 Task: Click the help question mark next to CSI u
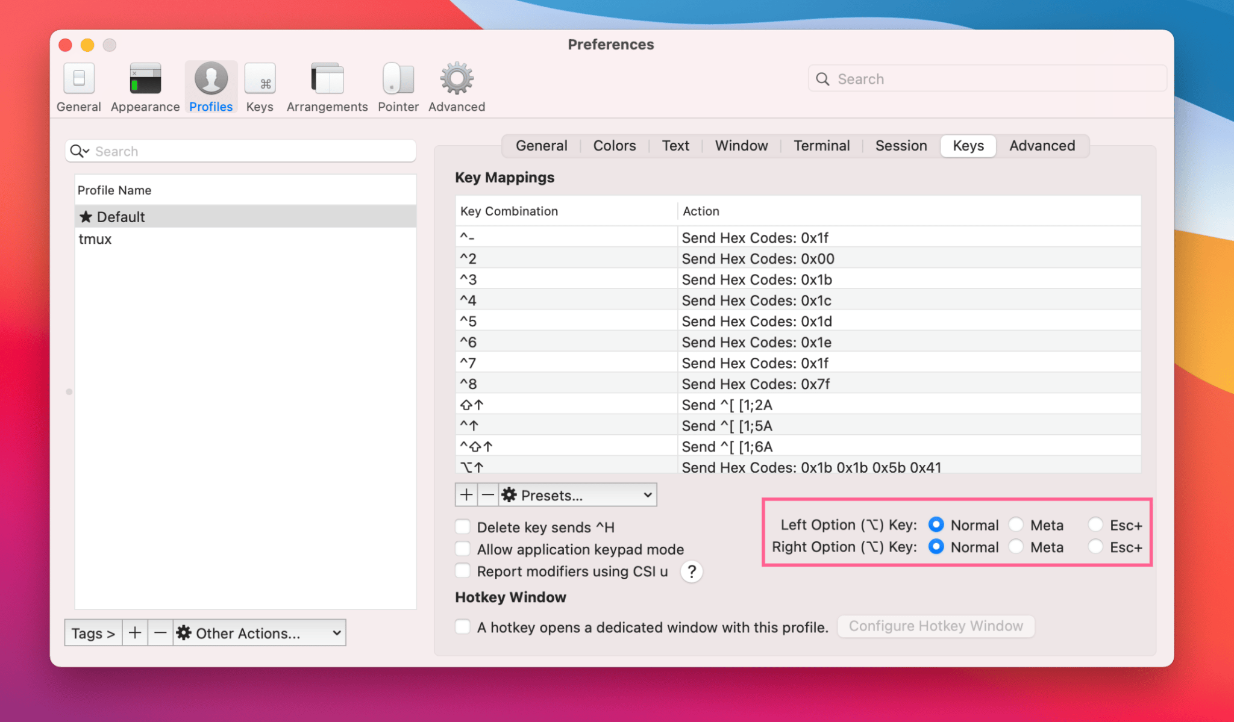coord(692,571)
